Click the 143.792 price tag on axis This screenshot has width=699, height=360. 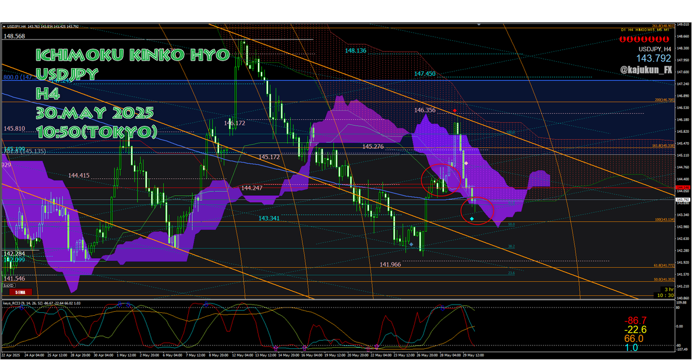point(682,200)
